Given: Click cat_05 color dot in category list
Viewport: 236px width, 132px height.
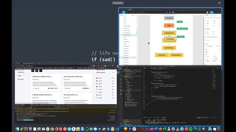Looking at the screenshot, I should 97,89.
